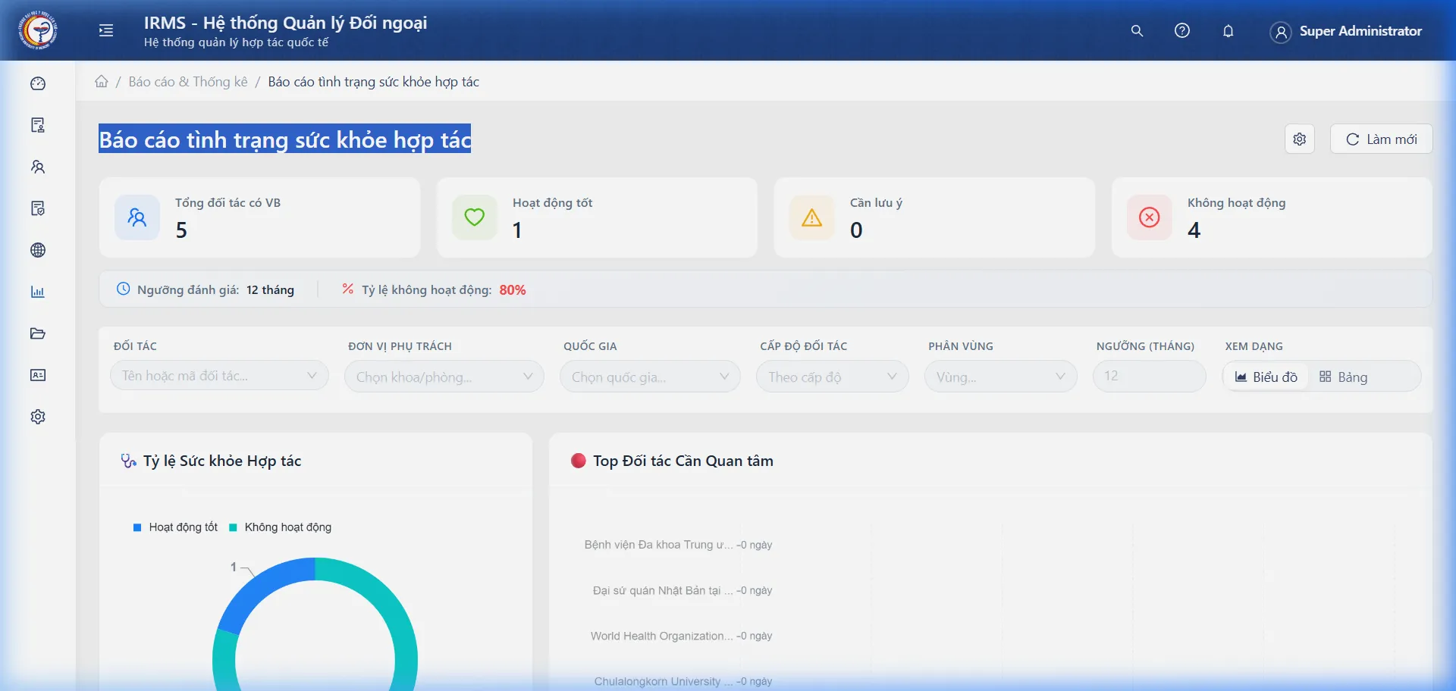Click the settings gear beside Làm mới
The height and width of the screenshot is (691, 1456).
[x=1299, y=139]
